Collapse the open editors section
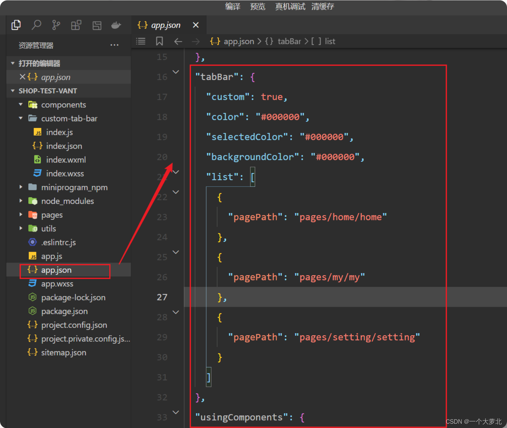Viewport: 507px width, 428px height. [x=13, y=63]
